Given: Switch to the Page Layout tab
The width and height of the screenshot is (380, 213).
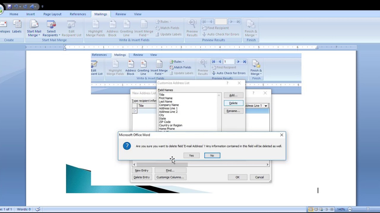Looking at the screenshot, I should pos(52,14).
